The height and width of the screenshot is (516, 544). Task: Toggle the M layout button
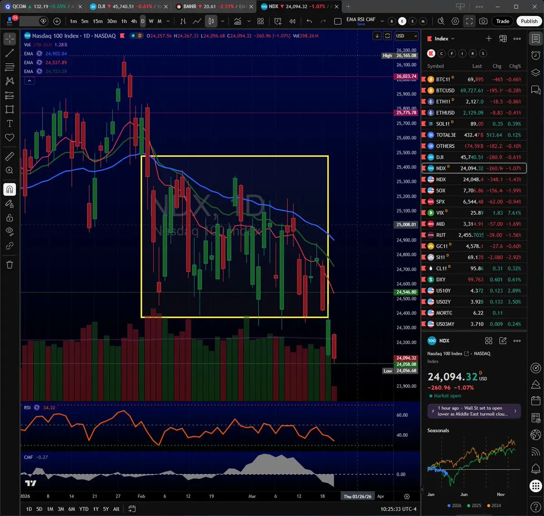coord(423,21)
